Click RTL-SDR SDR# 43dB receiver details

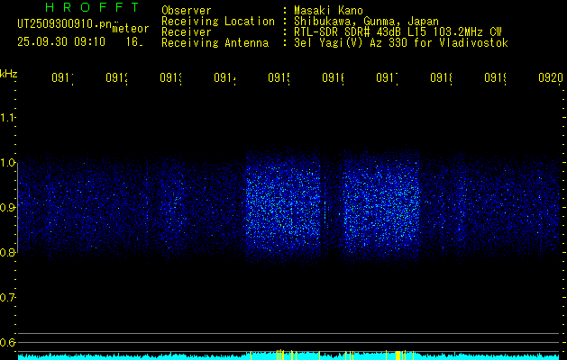click(398, 32)
